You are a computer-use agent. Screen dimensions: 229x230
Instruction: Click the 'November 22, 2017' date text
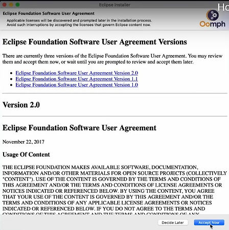(24, 142)
